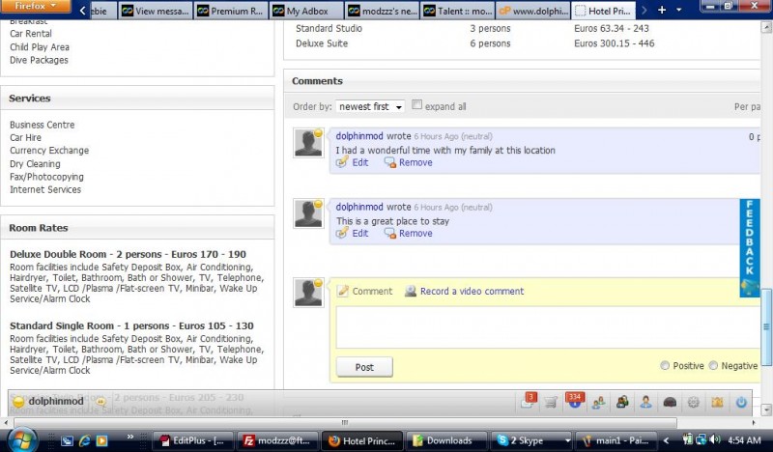Show more browser tabs with right arrow
773x452 pixels.
[x=644, y=10]
